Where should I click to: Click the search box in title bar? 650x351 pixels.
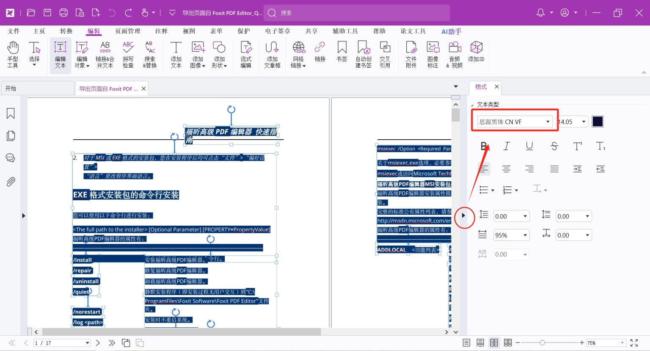tap(356, 13)
